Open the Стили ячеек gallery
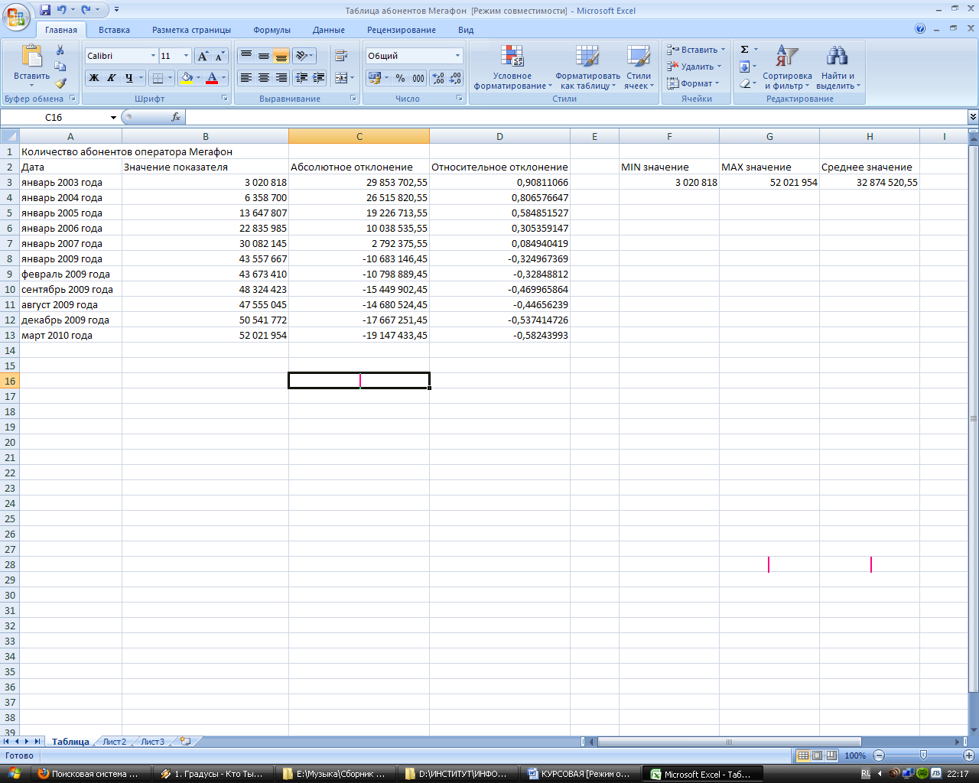 coord(639,67)
